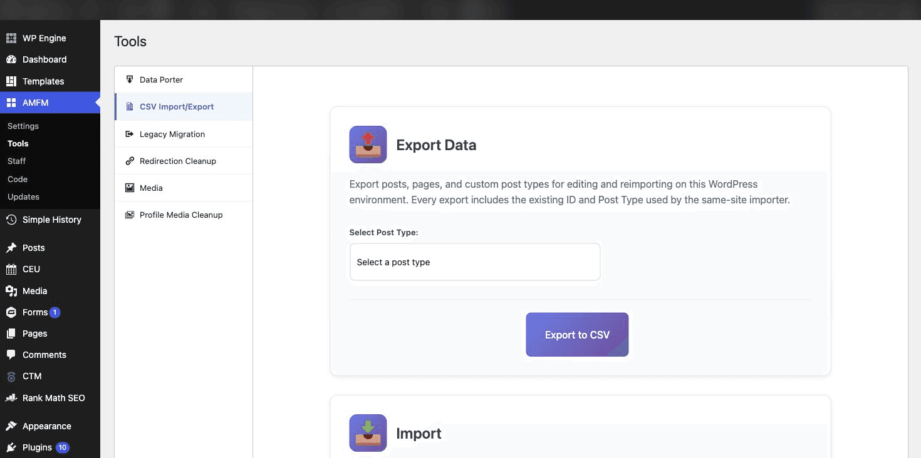Click the Rank Math SEO icon
Viewport: 921px width, 458px height.
11,398
